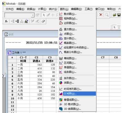Choose 茎叶图(F) stem-and-leaf entry
The image size is (122, 113).
point(77,39)
